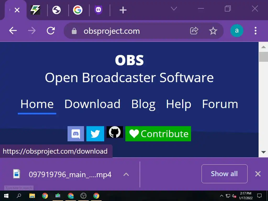Go to the Download page
This screenshot has width=268, height=201.
92,104
